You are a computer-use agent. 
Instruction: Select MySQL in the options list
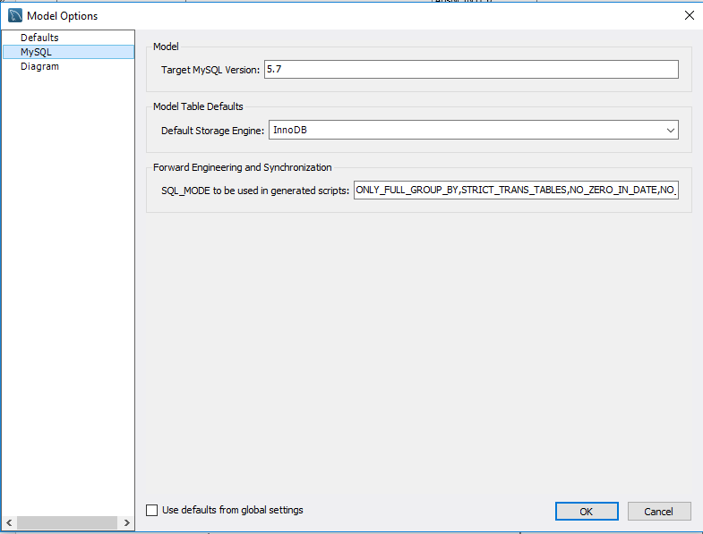(68, 52)
